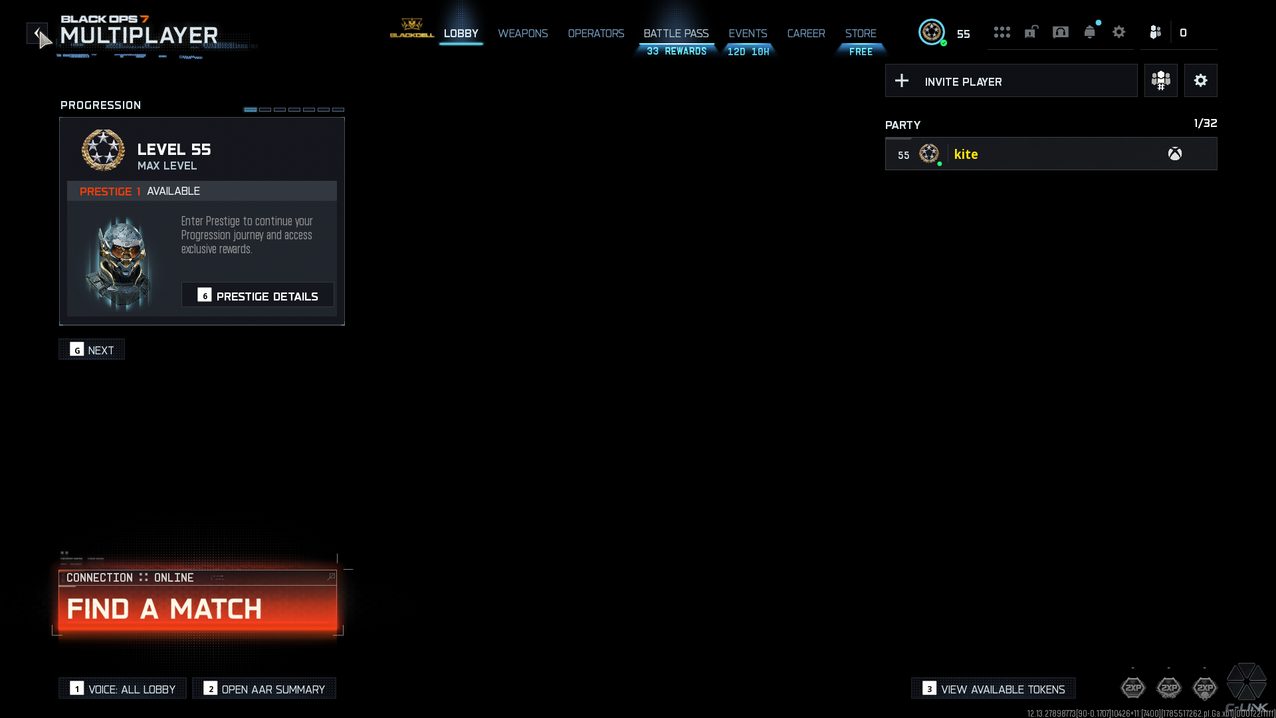Click the Xbox platform icon on kite's row
This screenshot has height=718, width=1276.
click(1175, 154)
